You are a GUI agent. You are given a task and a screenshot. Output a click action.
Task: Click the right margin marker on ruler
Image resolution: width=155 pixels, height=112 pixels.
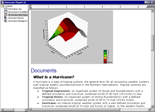(x=147, y=7)
